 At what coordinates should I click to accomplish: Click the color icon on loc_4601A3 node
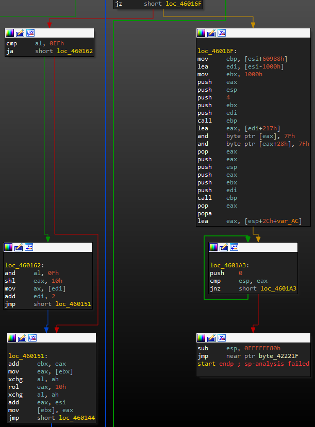pos(213,247)
